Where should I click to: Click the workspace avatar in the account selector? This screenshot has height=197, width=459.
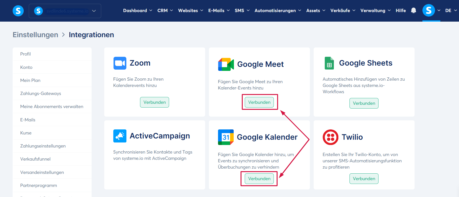(38, 11)
